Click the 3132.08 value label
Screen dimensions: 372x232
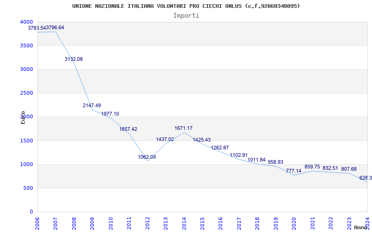point(74,59)
